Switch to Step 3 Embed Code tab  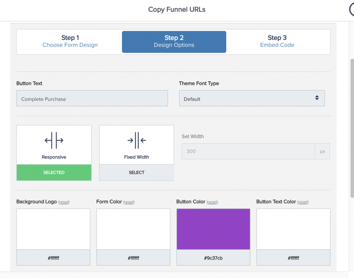[x=277, y=41]
